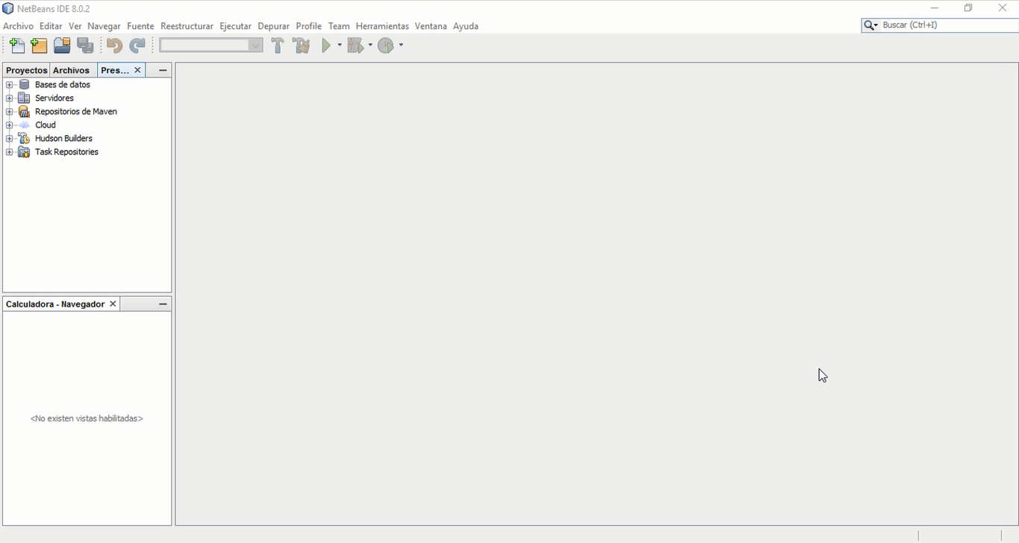Click the New Project toolbar icon
Screen dimensions: 1019x543
[x=40, y=45]
